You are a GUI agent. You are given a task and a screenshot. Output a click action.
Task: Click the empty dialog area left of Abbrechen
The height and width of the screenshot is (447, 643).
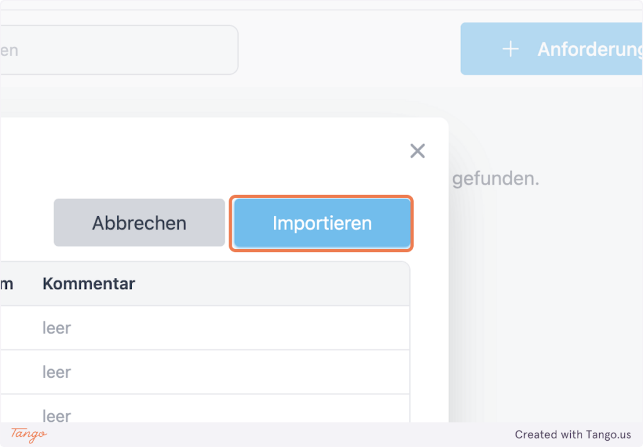pyautogui.click(x=25, y=223)
